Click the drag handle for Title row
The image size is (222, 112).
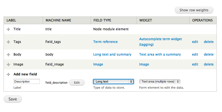(8, 29)
